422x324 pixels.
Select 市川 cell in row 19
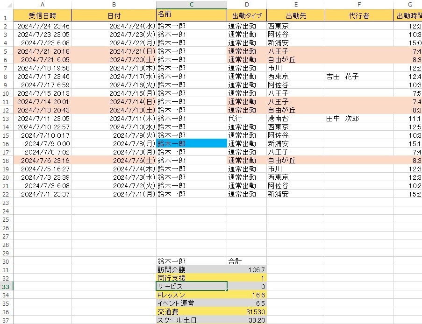pyautogui.click(x=296, y=169)
